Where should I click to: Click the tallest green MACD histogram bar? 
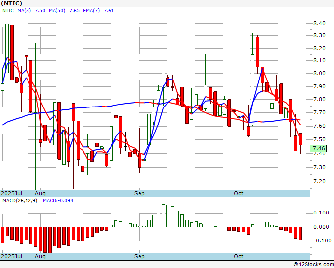click(x=164, y=216)
